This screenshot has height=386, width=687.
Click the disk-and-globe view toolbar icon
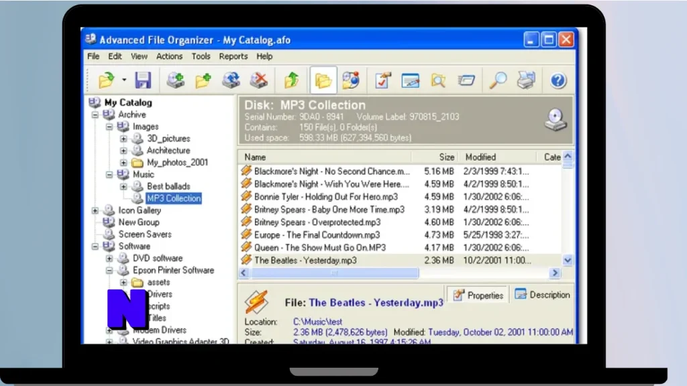click(x=350, y=80)
